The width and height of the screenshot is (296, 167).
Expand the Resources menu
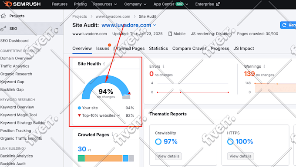[105, 4]
